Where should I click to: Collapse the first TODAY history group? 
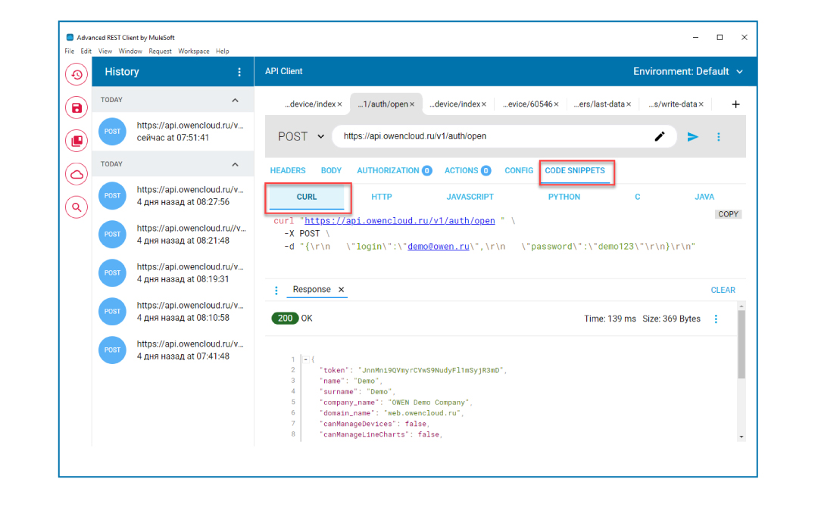click(x=235, y=100)
